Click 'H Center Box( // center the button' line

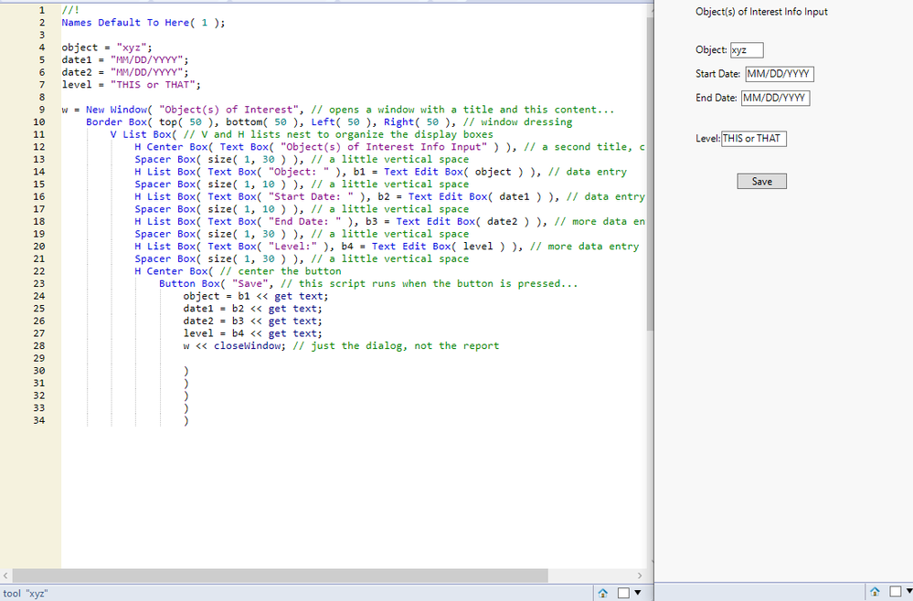239,271
